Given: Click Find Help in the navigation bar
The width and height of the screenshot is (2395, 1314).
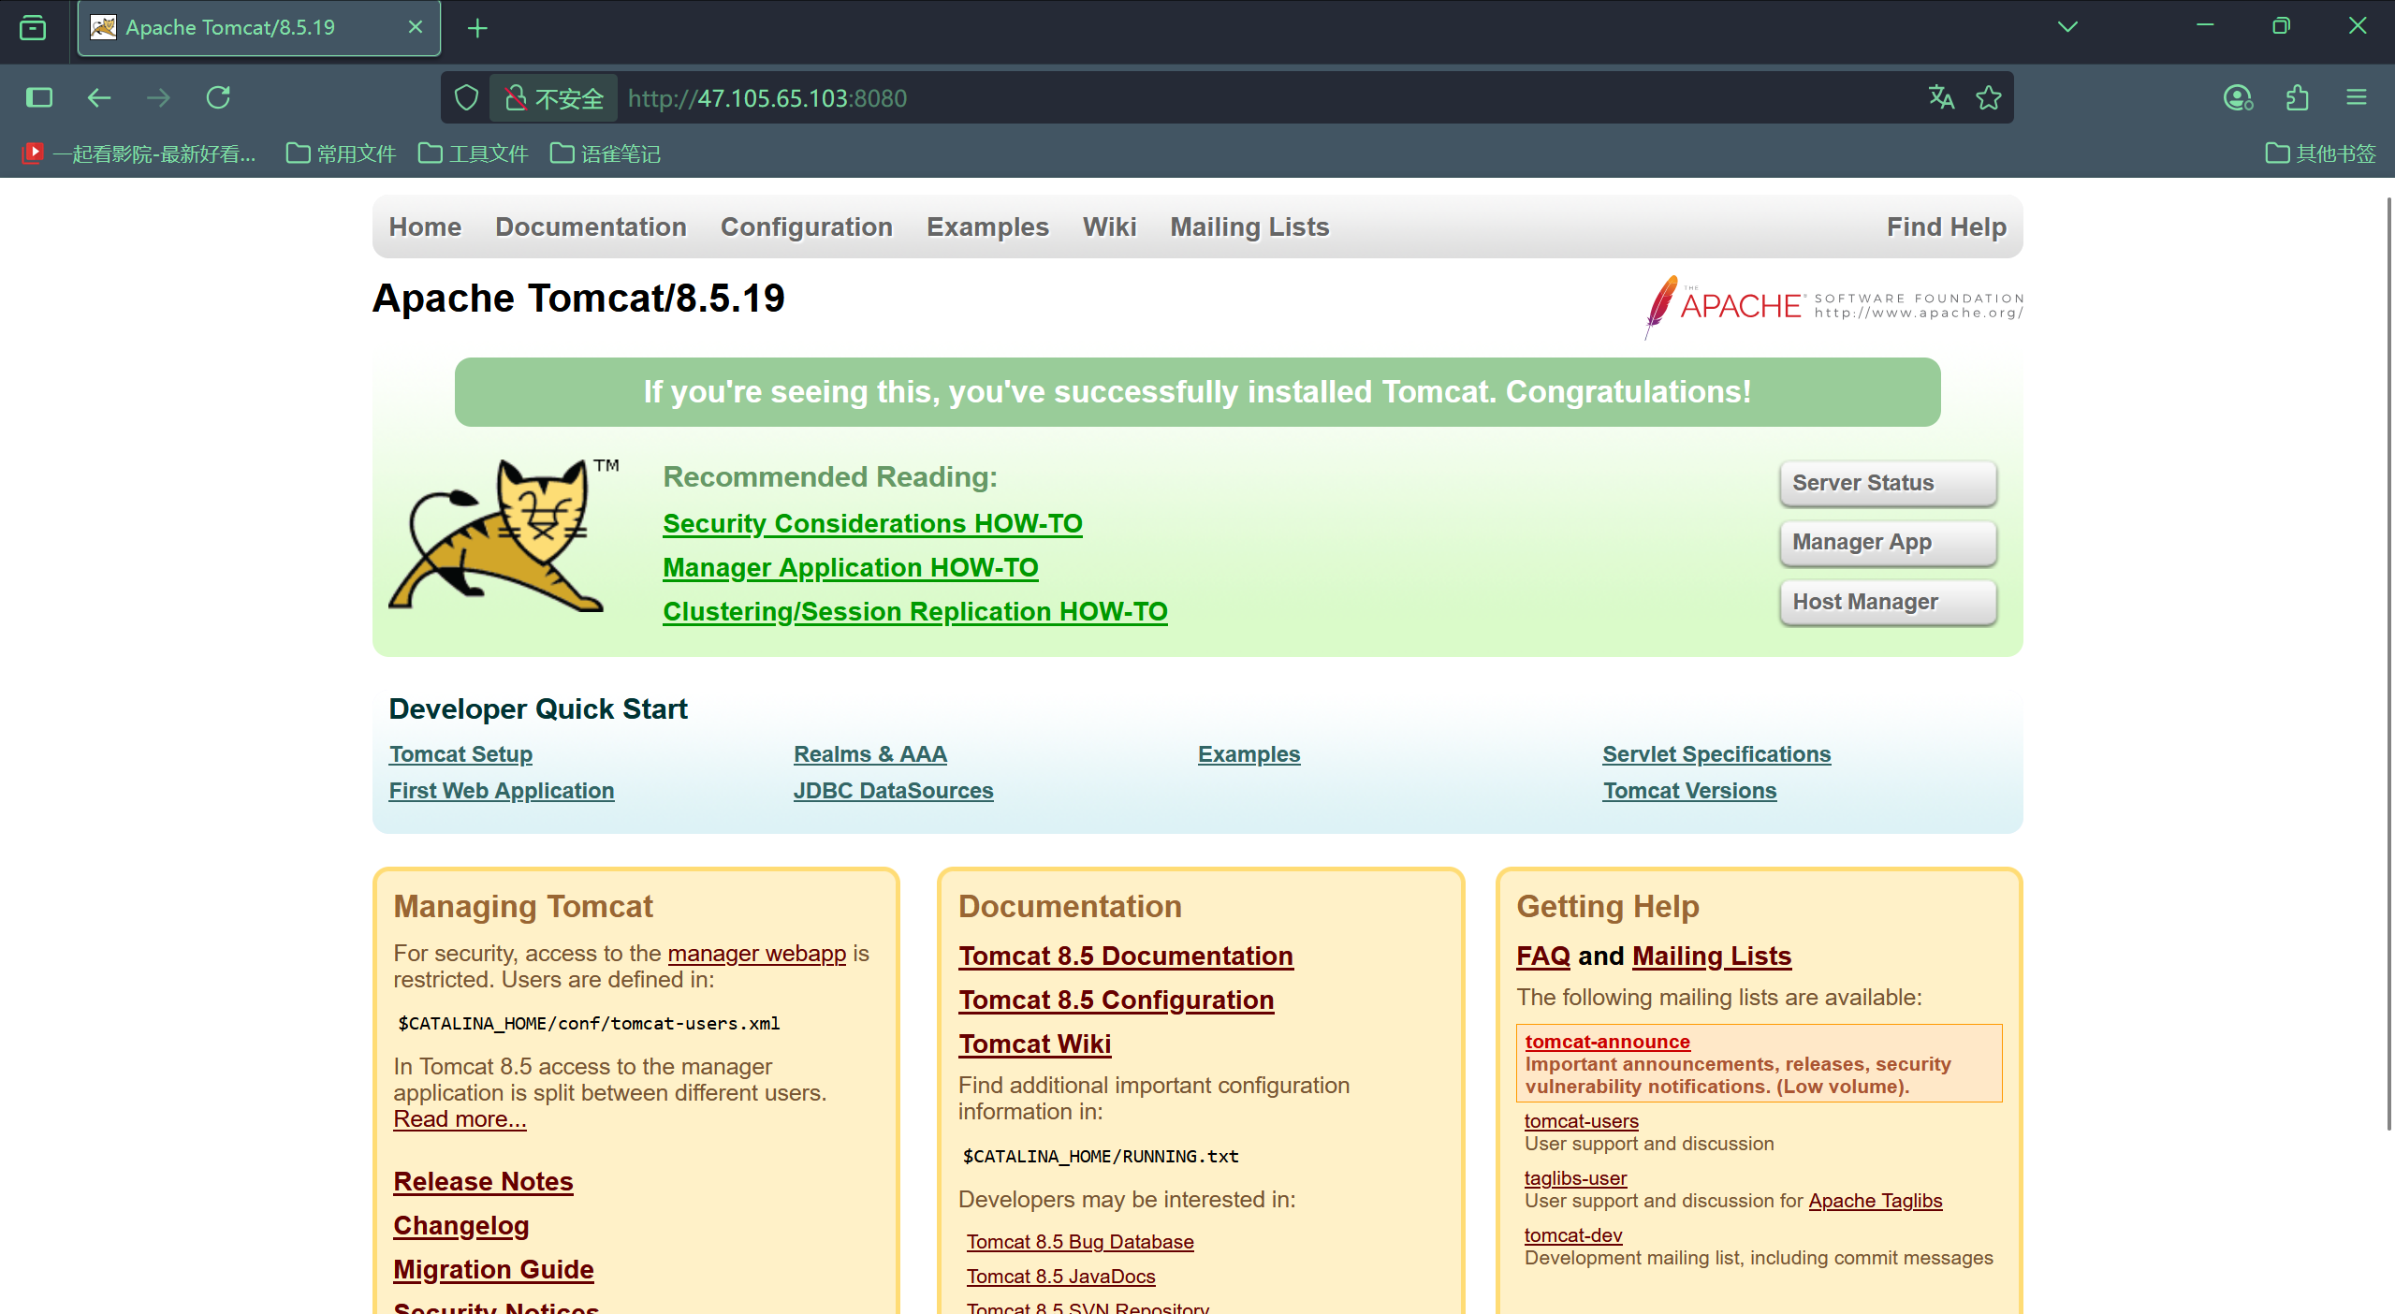Looking at the screenshot, I should [1946, 226].
